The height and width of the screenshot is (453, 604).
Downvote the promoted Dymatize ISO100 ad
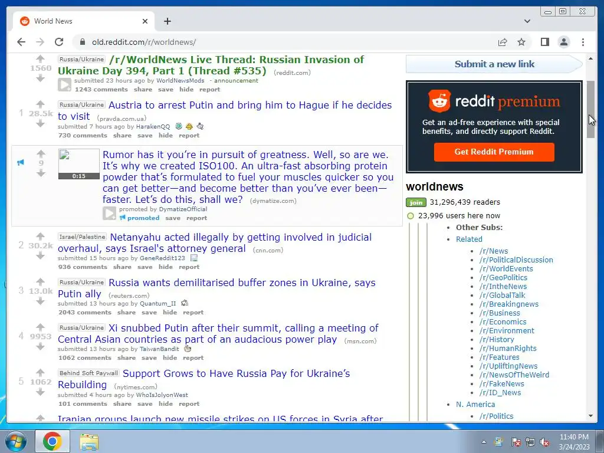[41, 173]
